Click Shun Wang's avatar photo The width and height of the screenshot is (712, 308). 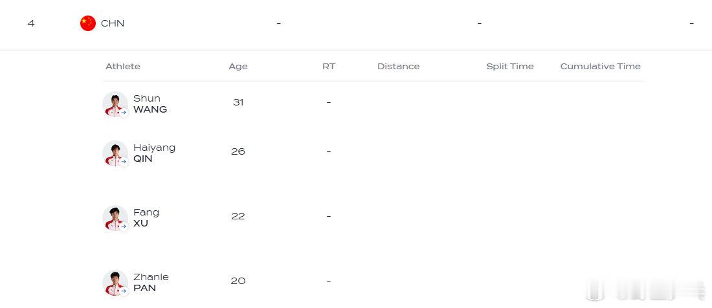pos(115,104)
